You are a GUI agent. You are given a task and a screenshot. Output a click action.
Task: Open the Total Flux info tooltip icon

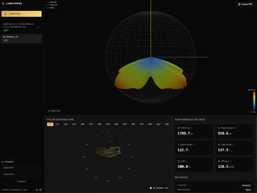click(x=191, y=128)
